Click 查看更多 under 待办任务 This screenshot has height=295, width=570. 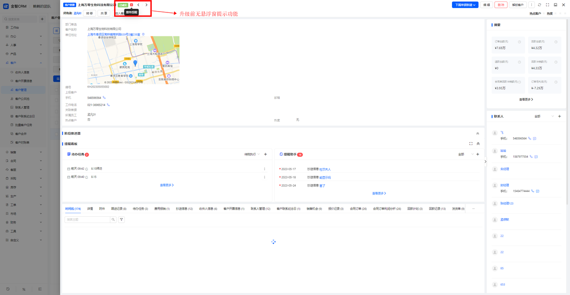167,185
